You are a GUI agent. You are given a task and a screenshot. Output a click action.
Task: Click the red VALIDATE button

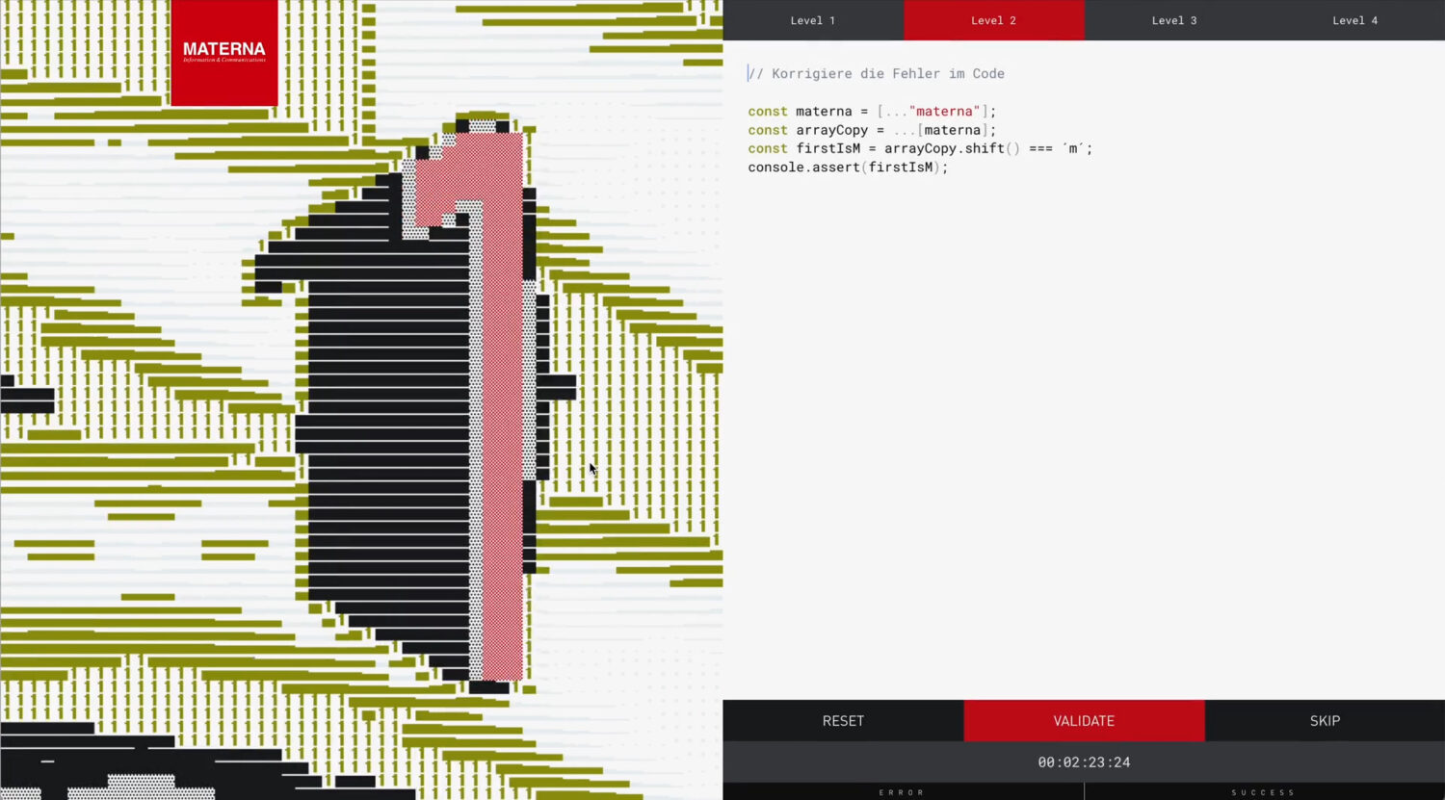pos(1084,721)
